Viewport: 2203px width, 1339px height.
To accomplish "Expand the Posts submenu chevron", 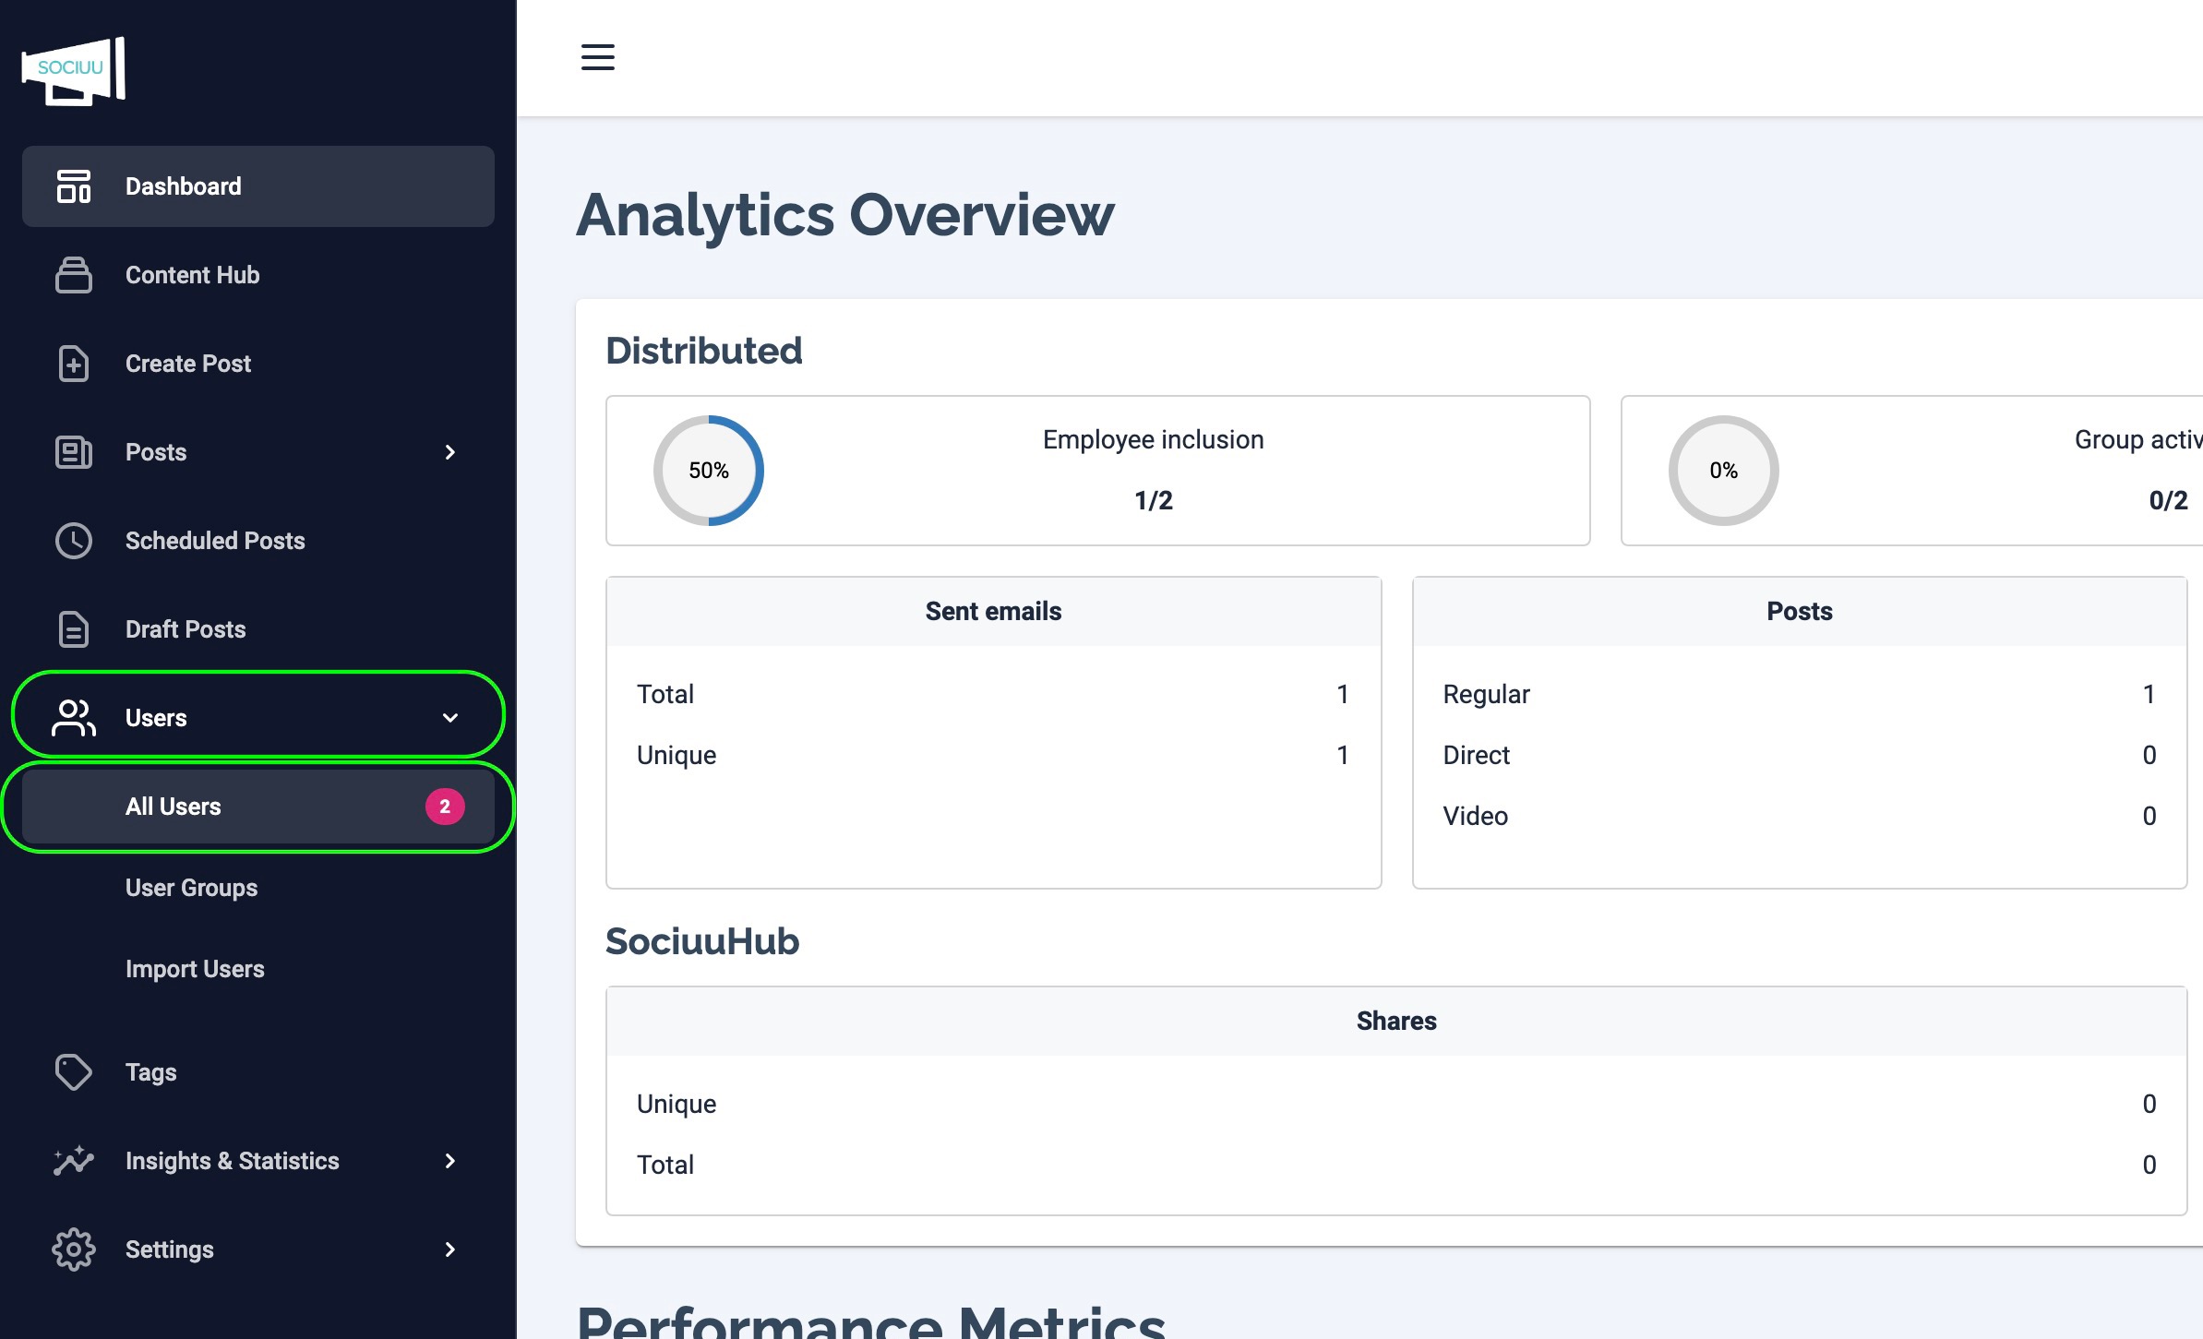I will point(450,452).
